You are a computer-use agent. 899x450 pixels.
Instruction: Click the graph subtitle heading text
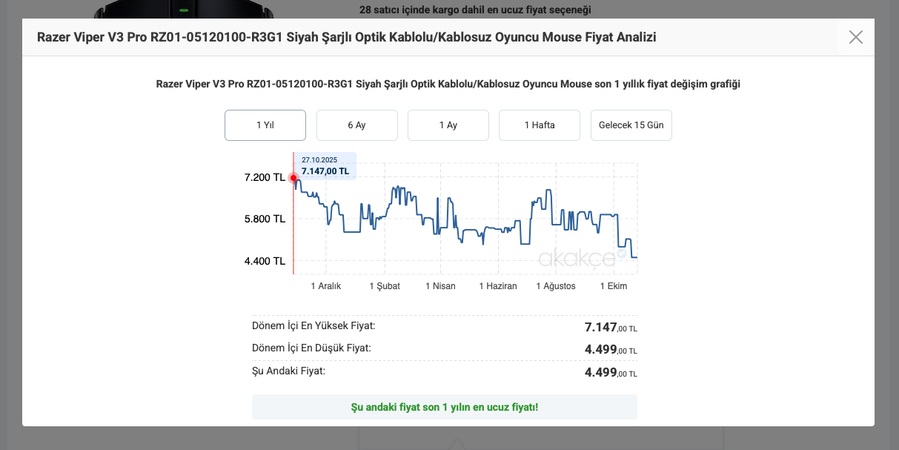click(448, 84)
